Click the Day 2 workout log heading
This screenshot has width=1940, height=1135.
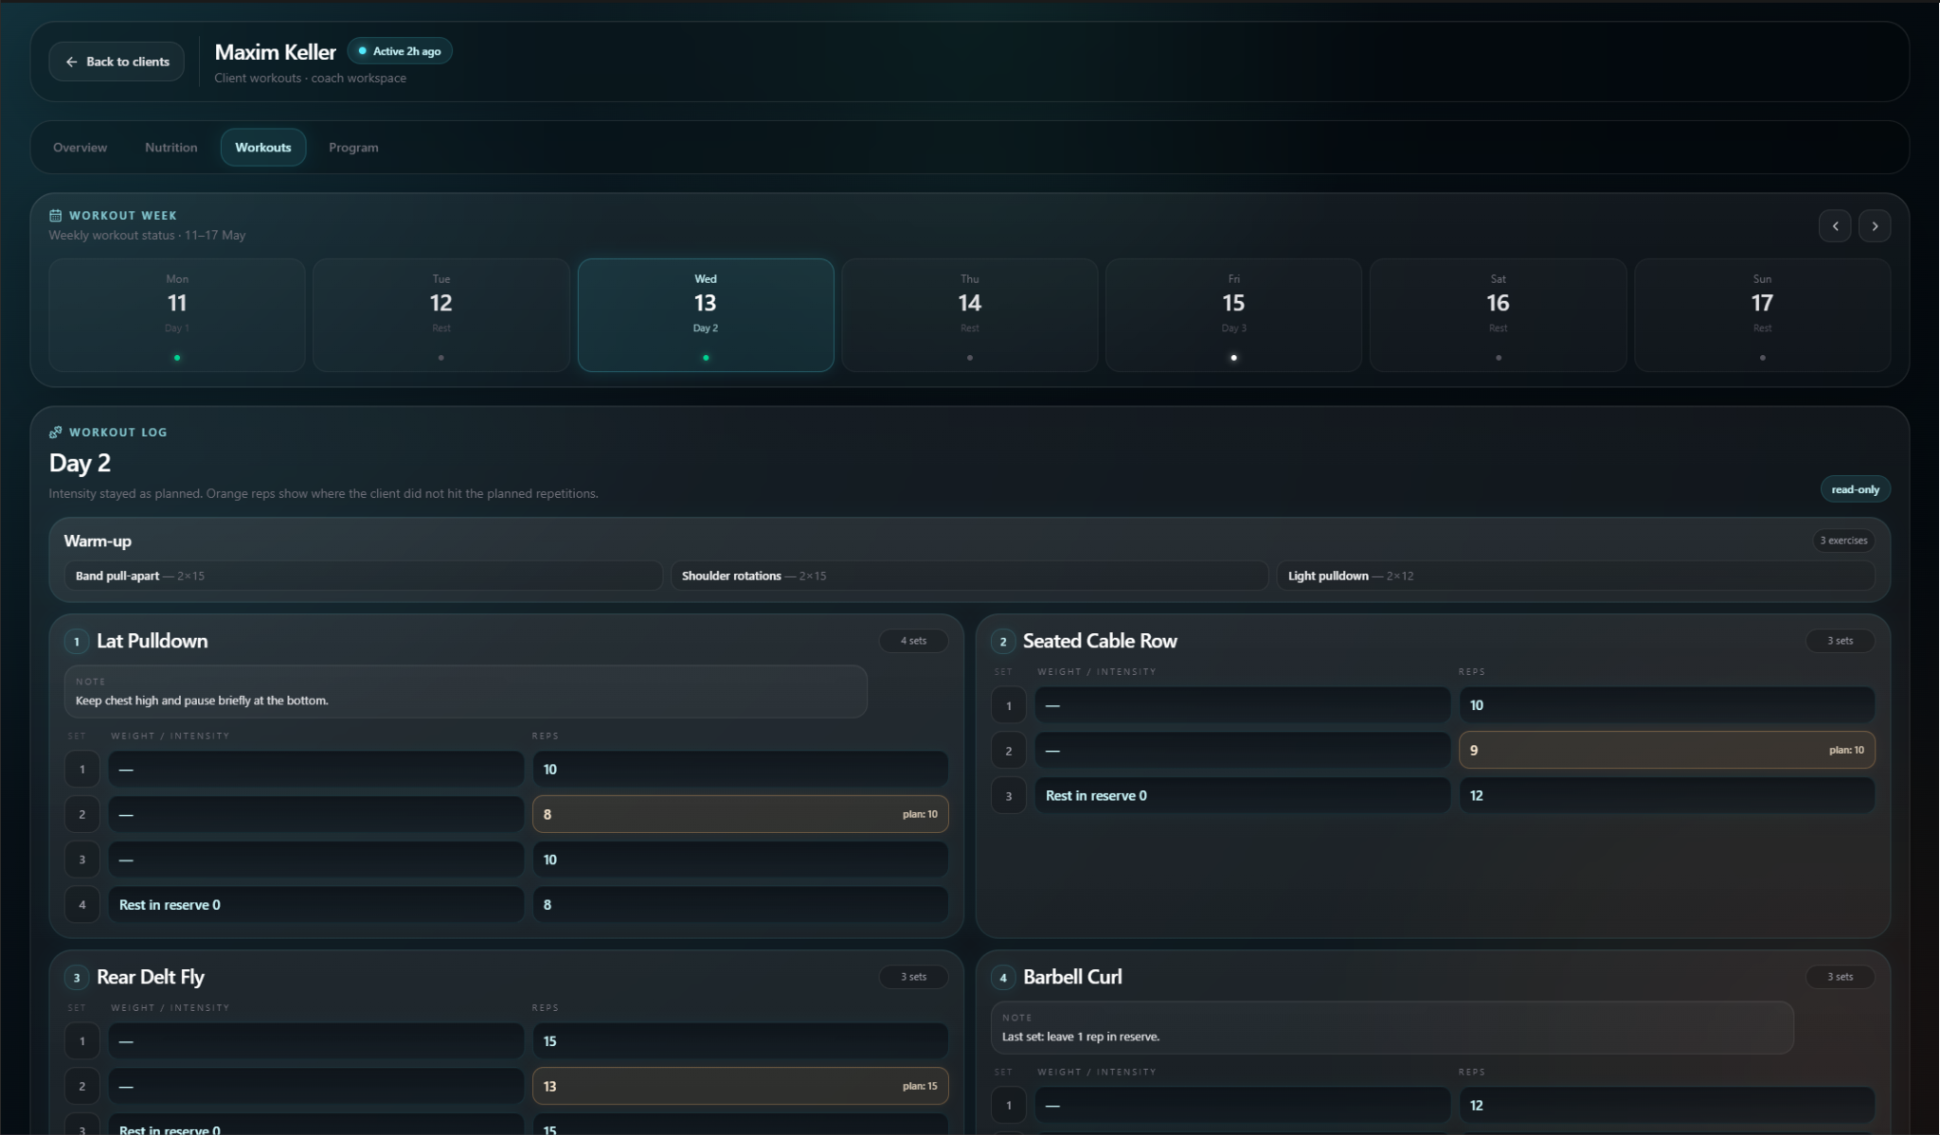coord(80,463)
